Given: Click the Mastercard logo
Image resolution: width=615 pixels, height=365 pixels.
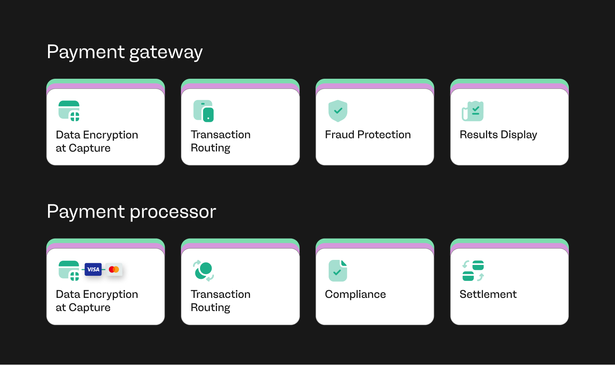Looking at the screenshot, I should pos(114,269).
